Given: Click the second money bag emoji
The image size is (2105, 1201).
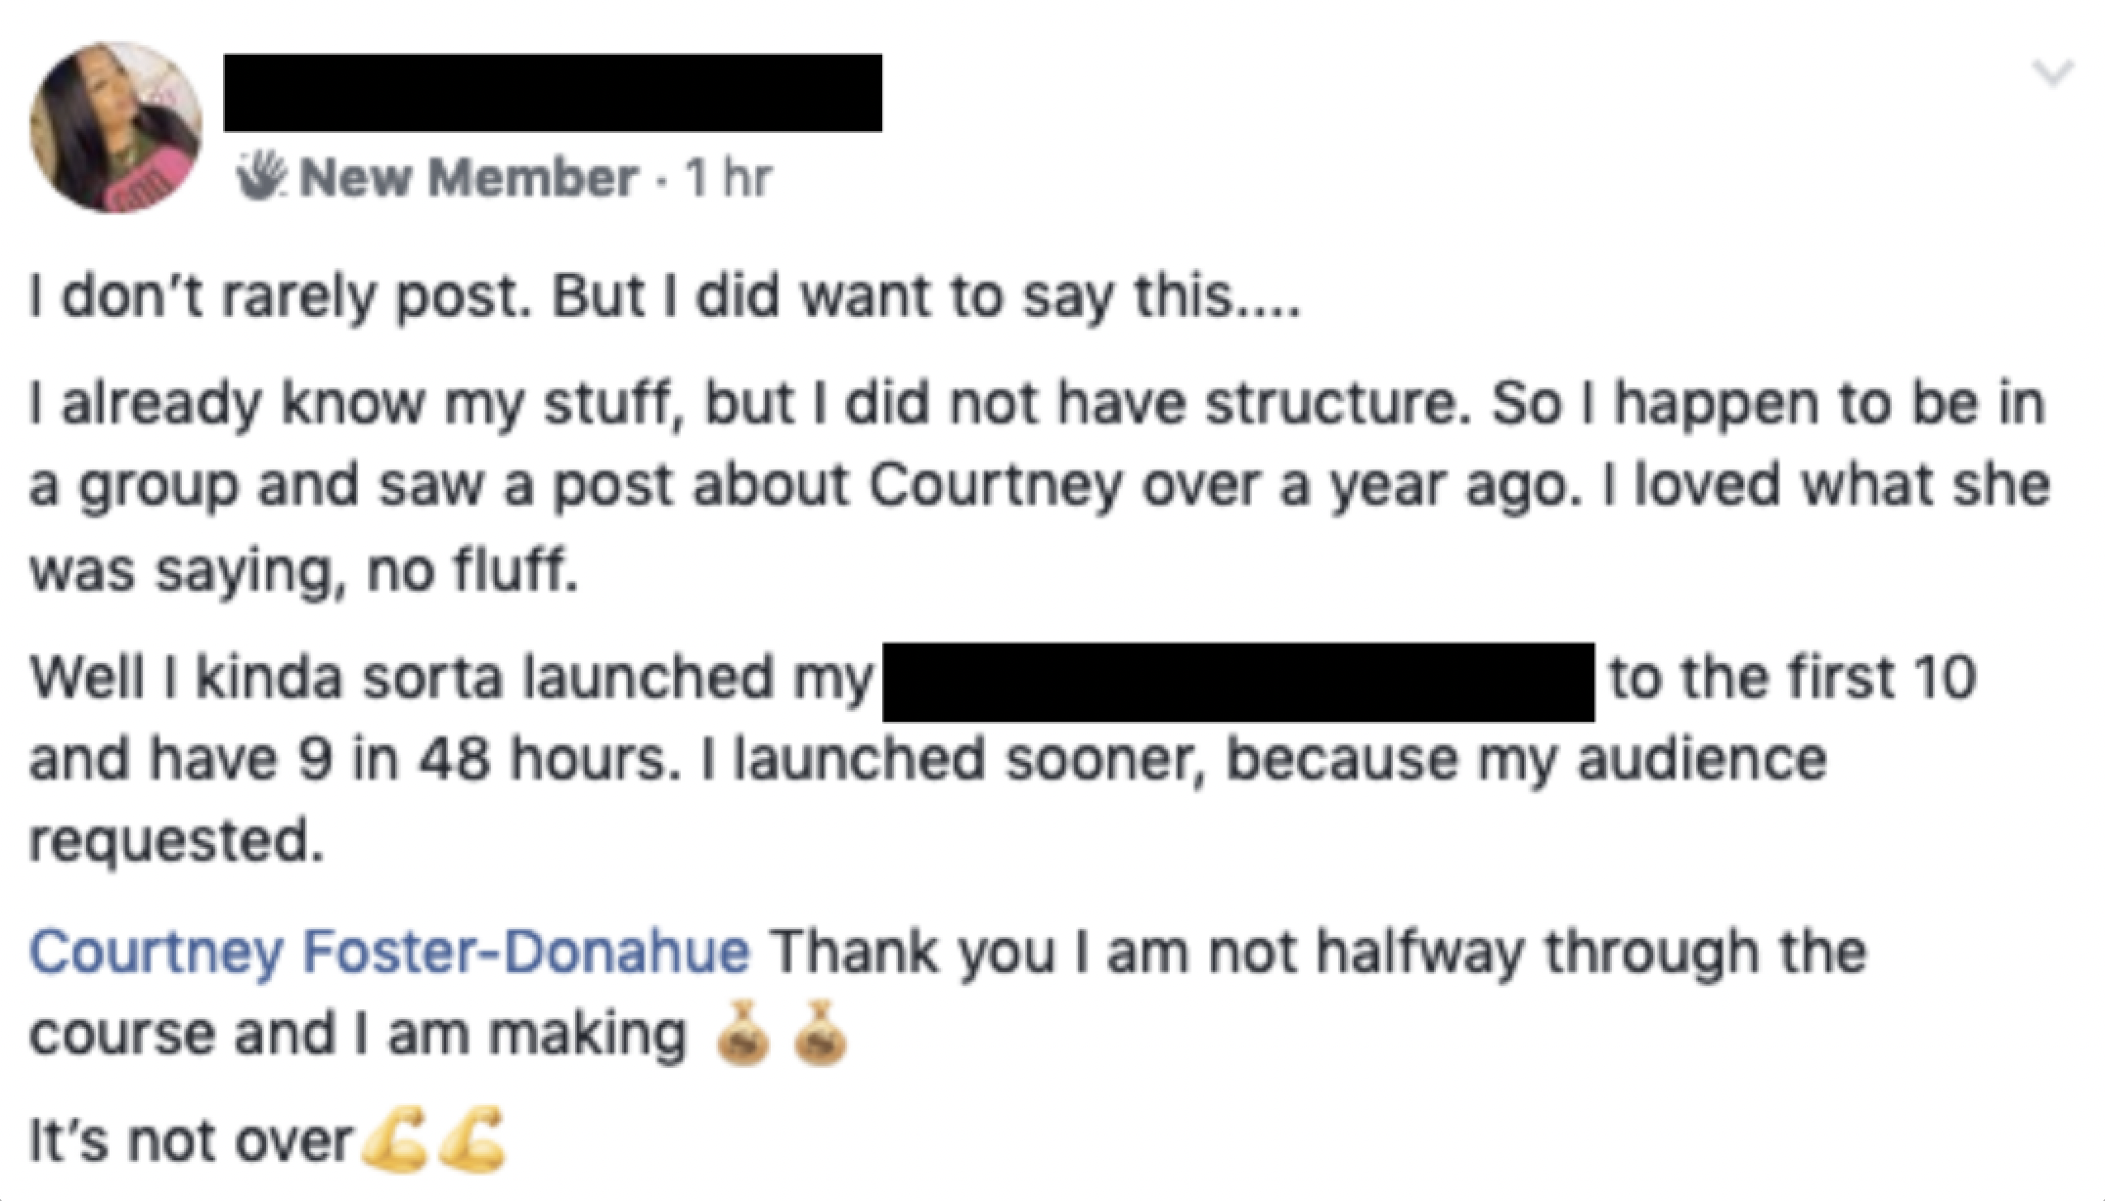Looking at the screenshot, I should click(819, 1033).
